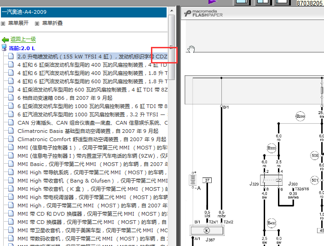Click document icon for 6 档自动变速箱 0B6
The height and width of the screenshot is (246, 324).
(11, 97)
